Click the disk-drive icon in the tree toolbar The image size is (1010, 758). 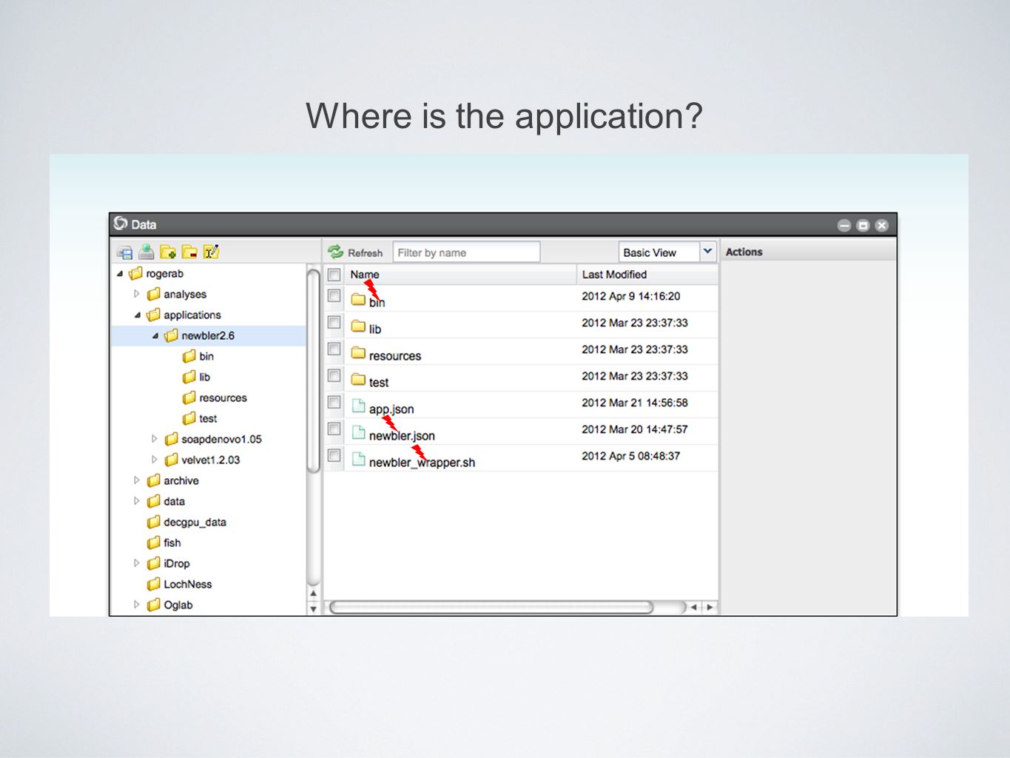tap(124, 252)
